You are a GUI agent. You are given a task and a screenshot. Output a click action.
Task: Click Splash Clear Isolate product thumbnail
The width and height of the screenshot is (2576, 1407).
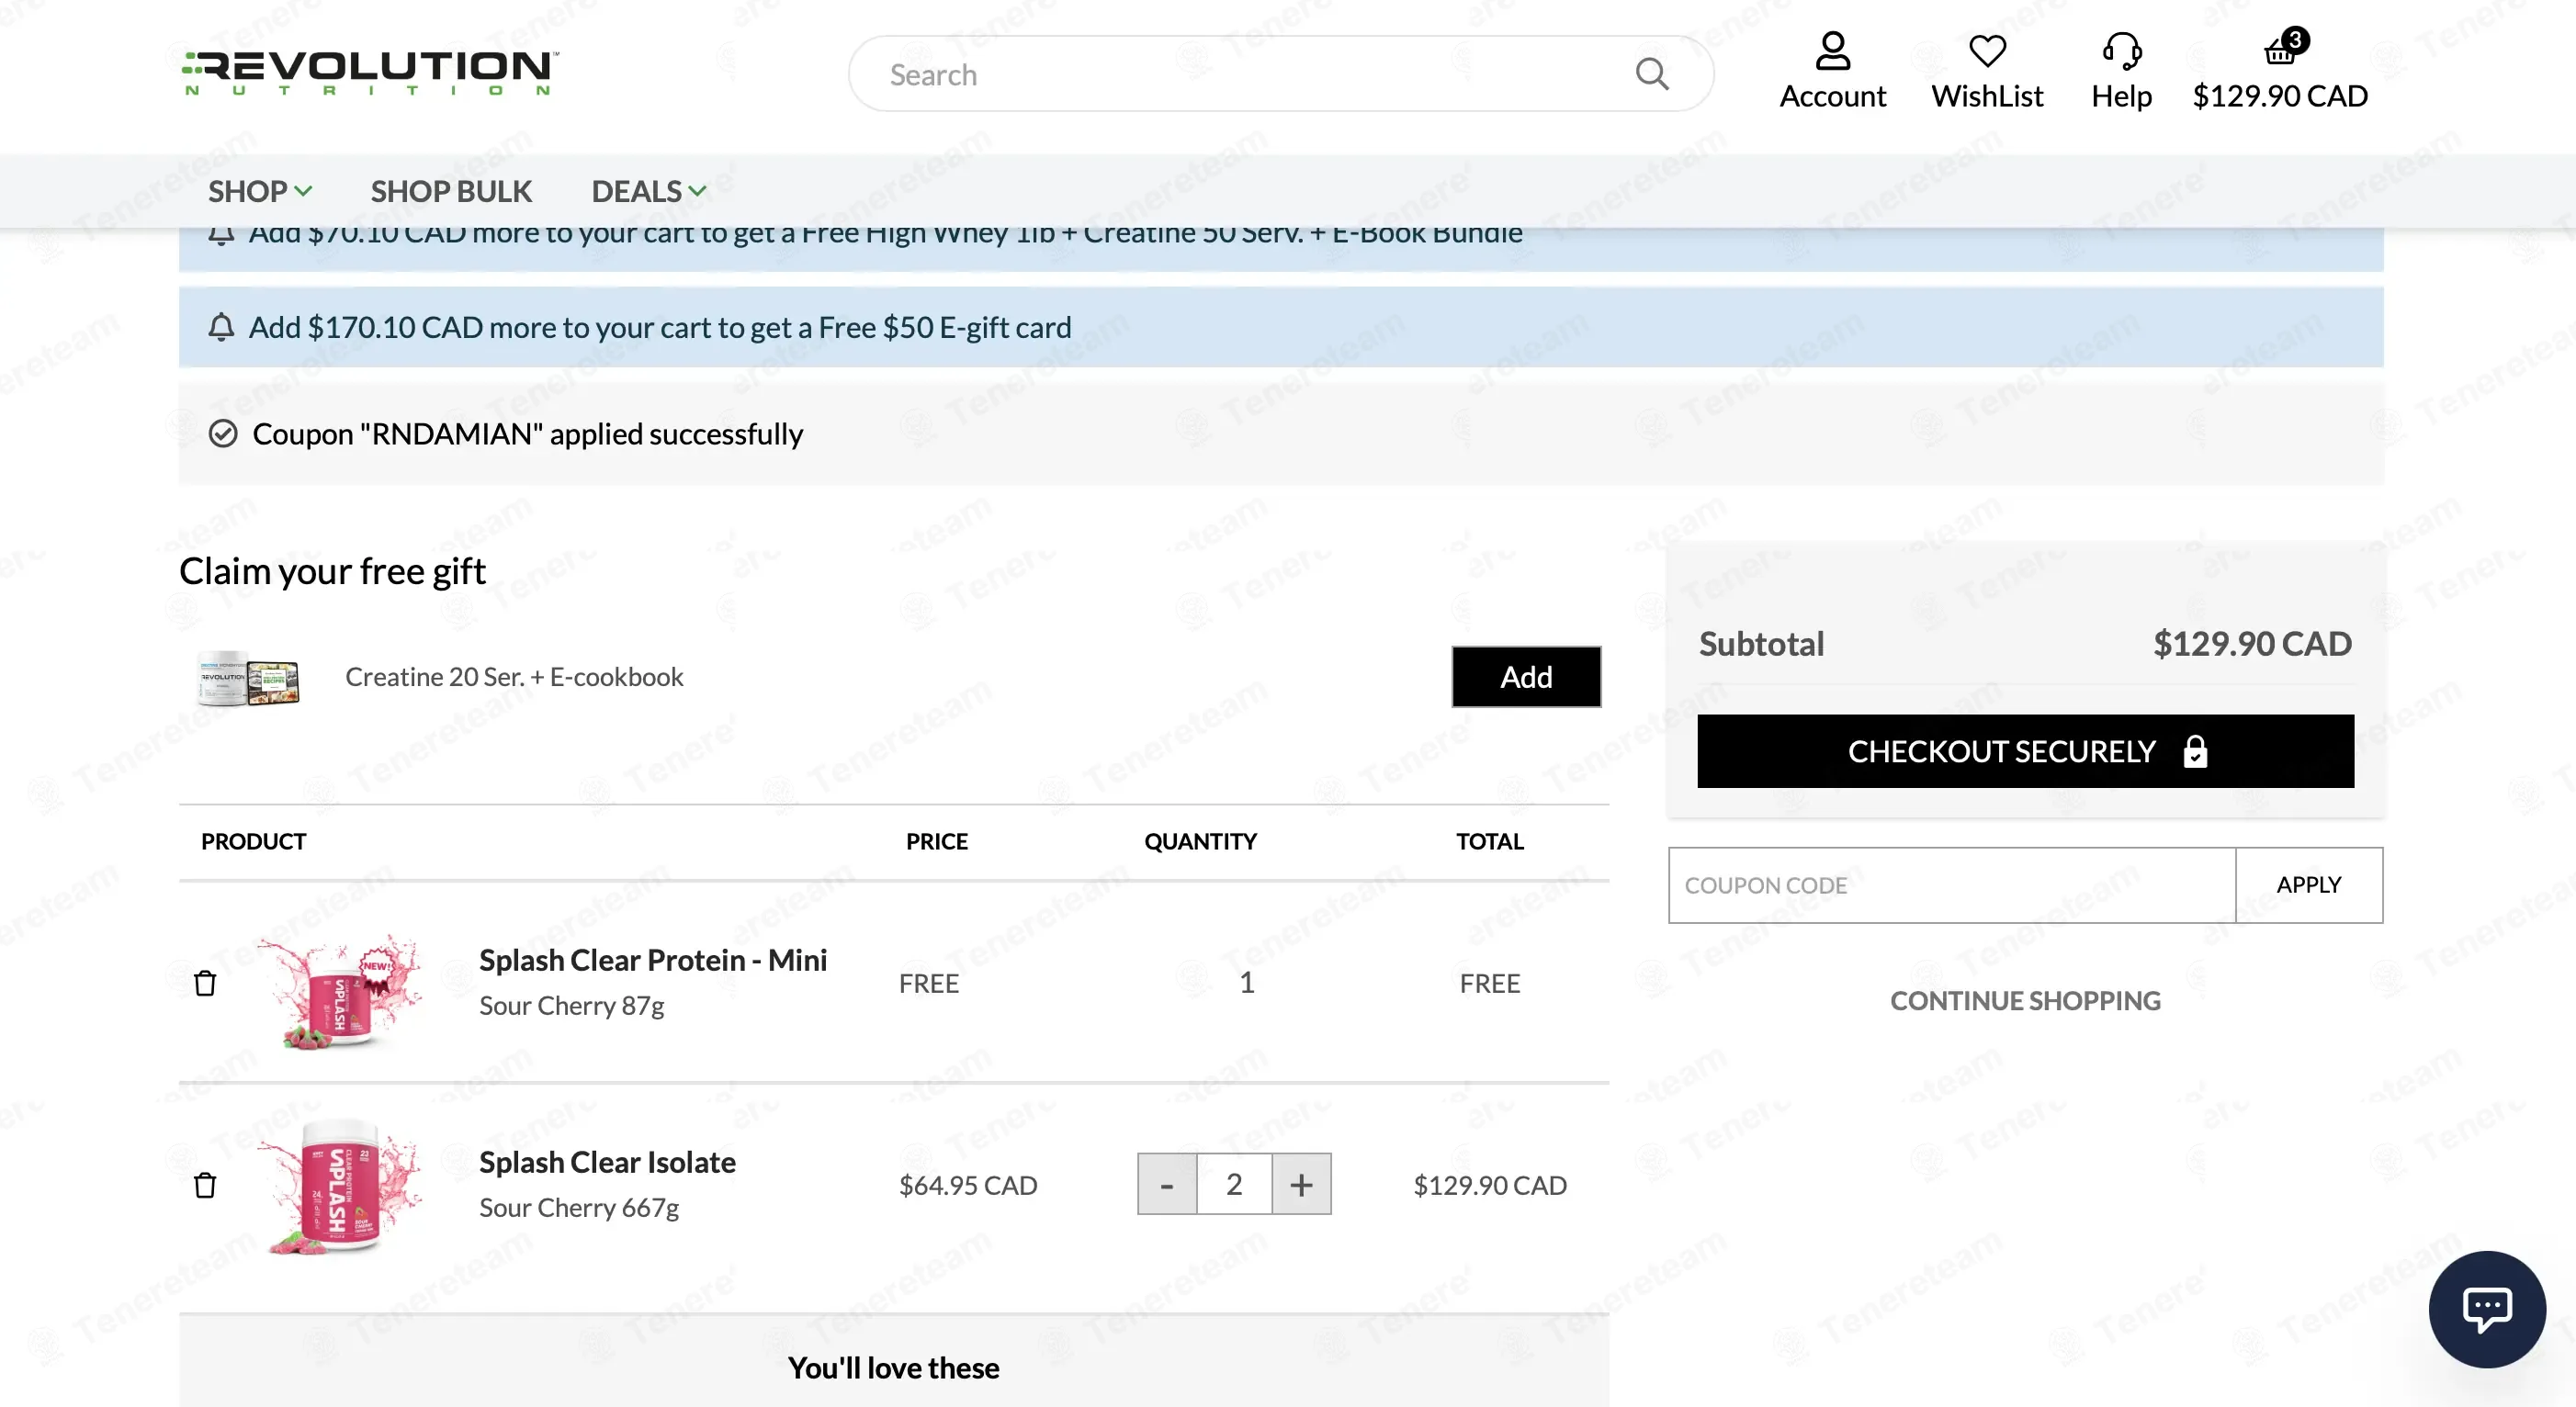click(x=339, y=1186)
